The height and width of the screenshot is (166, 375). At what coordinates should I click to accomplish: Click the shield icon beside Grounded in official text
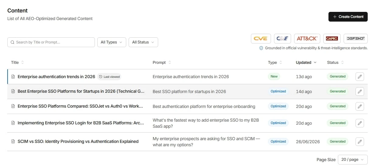point(261,48)
